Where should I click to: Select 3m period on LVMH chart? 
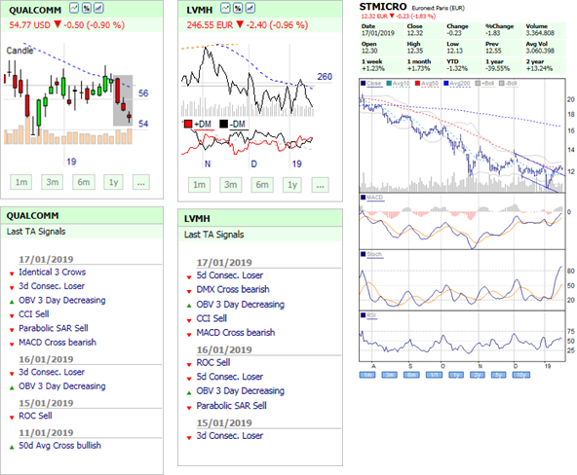[x=231, y=185]
